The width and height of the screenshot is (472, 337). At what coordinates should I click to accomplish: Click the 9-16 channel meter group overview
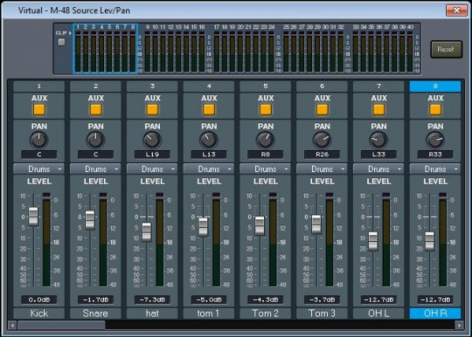pos(175,49)
